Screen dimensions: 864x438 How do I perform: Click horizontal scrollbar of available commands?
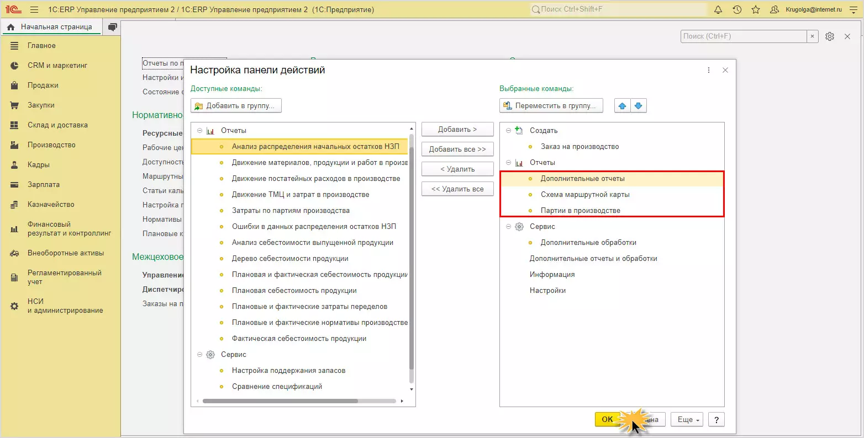tap(280, 402)
